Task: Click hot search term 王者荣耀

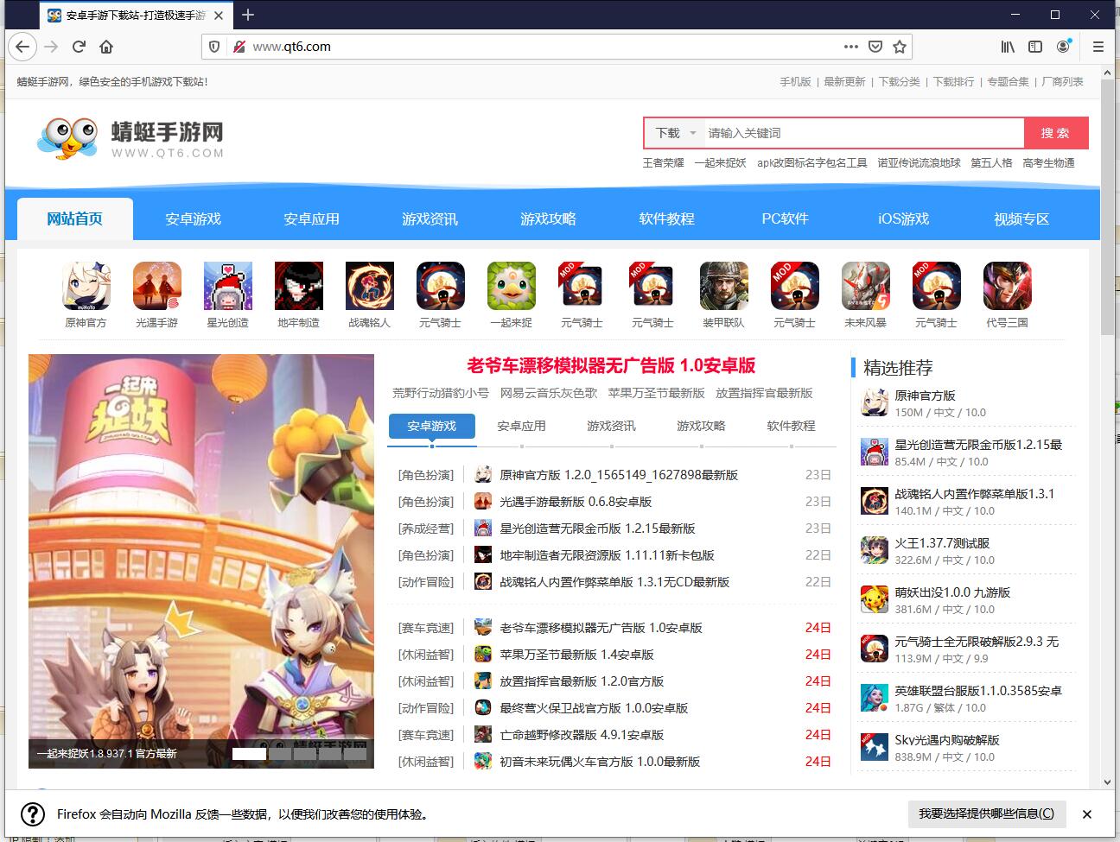Action: (663, 162)
